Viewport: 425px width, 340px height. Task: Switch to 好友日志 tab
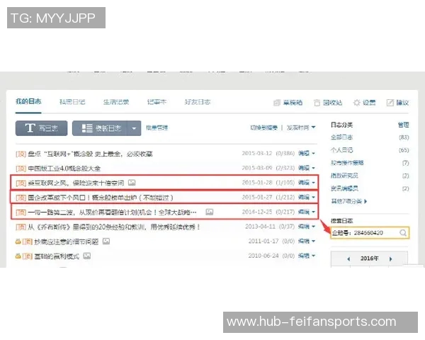pyautogui.click(x=198, y=102)
